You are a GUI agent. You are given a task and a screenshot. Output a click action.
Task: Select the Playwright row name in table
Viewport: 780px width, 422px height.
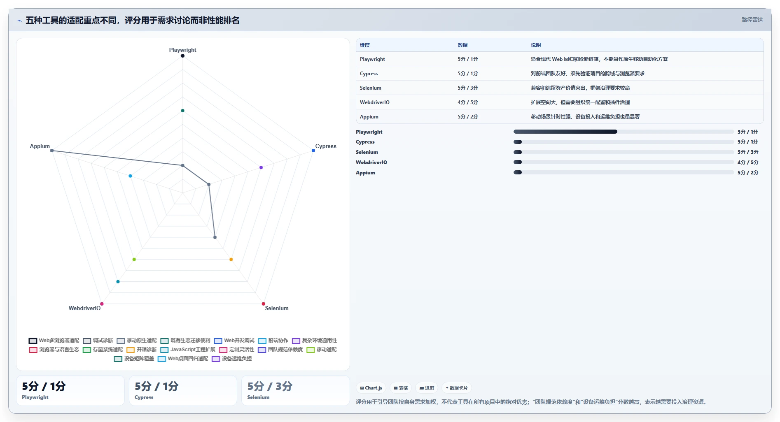pos(372,59)
